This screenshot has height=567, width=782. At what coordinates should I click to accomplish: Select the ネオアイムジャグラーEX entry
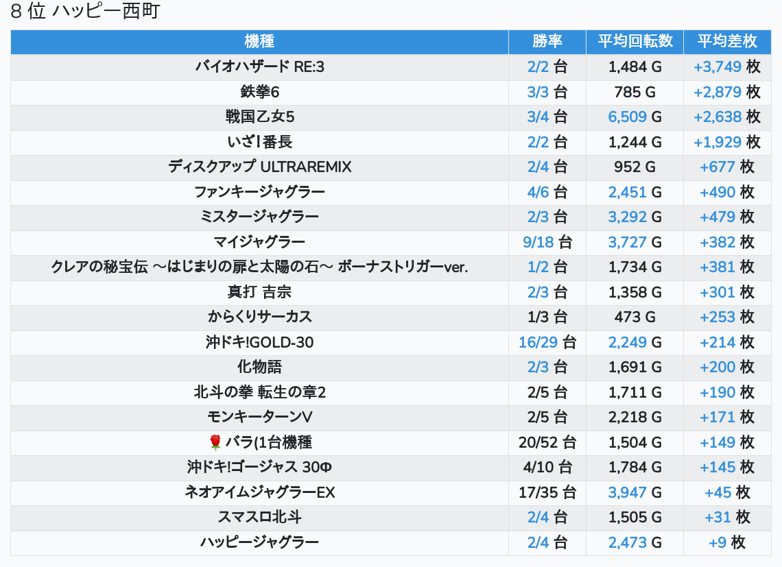[x=259, y=493]
